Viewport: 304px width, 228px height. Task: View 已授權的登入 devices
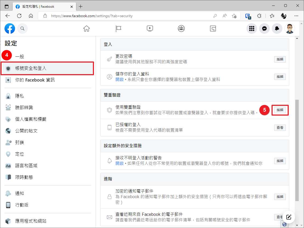pyautogui.click(x=280, y=127)
